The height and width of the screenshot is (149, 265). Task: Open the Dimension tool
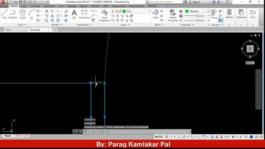click(84, 14)
